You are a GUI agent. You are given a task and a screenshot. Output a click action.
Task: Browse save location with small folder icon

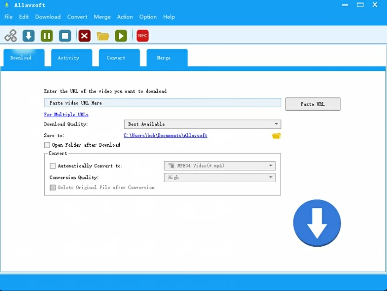tap(276, 136)
